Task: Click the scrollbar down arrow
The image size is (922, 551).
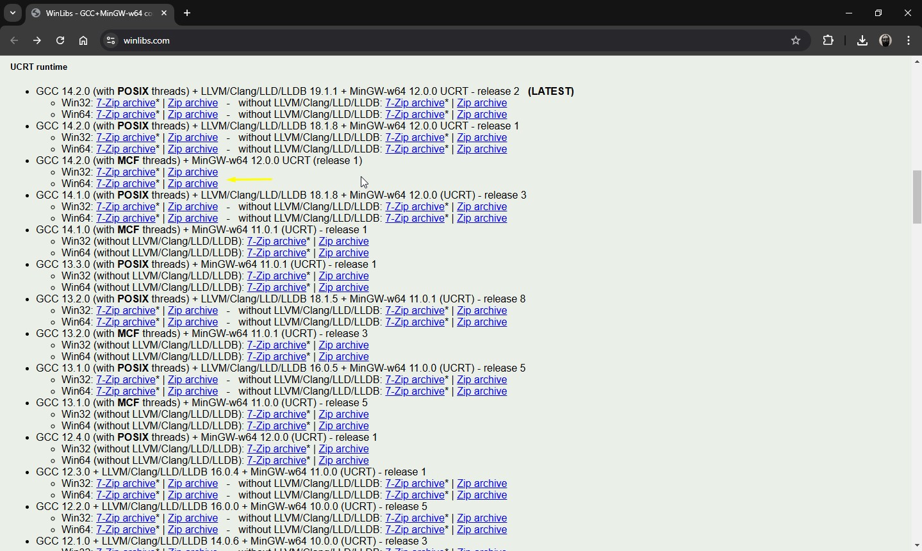Action: (x=917, y=545)
